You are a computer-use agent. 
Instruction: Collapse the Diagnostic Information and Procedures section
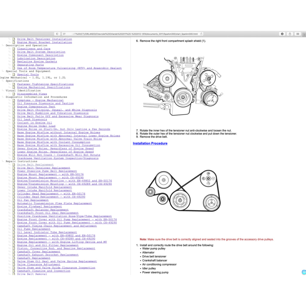click(2, 97)
